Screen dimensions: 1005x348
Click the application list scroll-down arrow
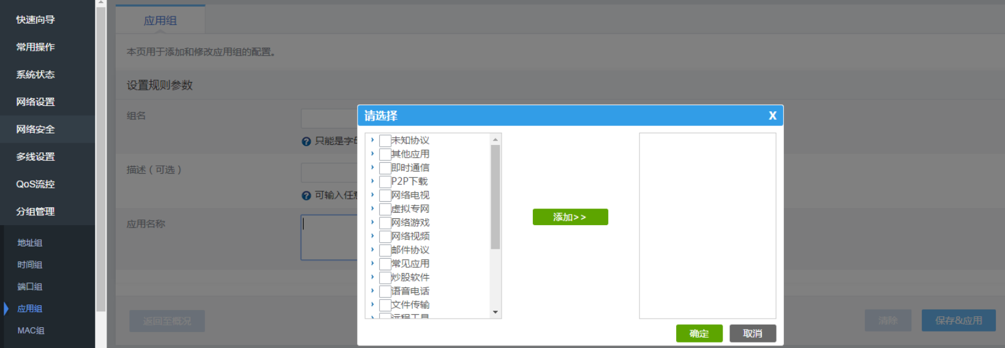(x=495, y=313)
